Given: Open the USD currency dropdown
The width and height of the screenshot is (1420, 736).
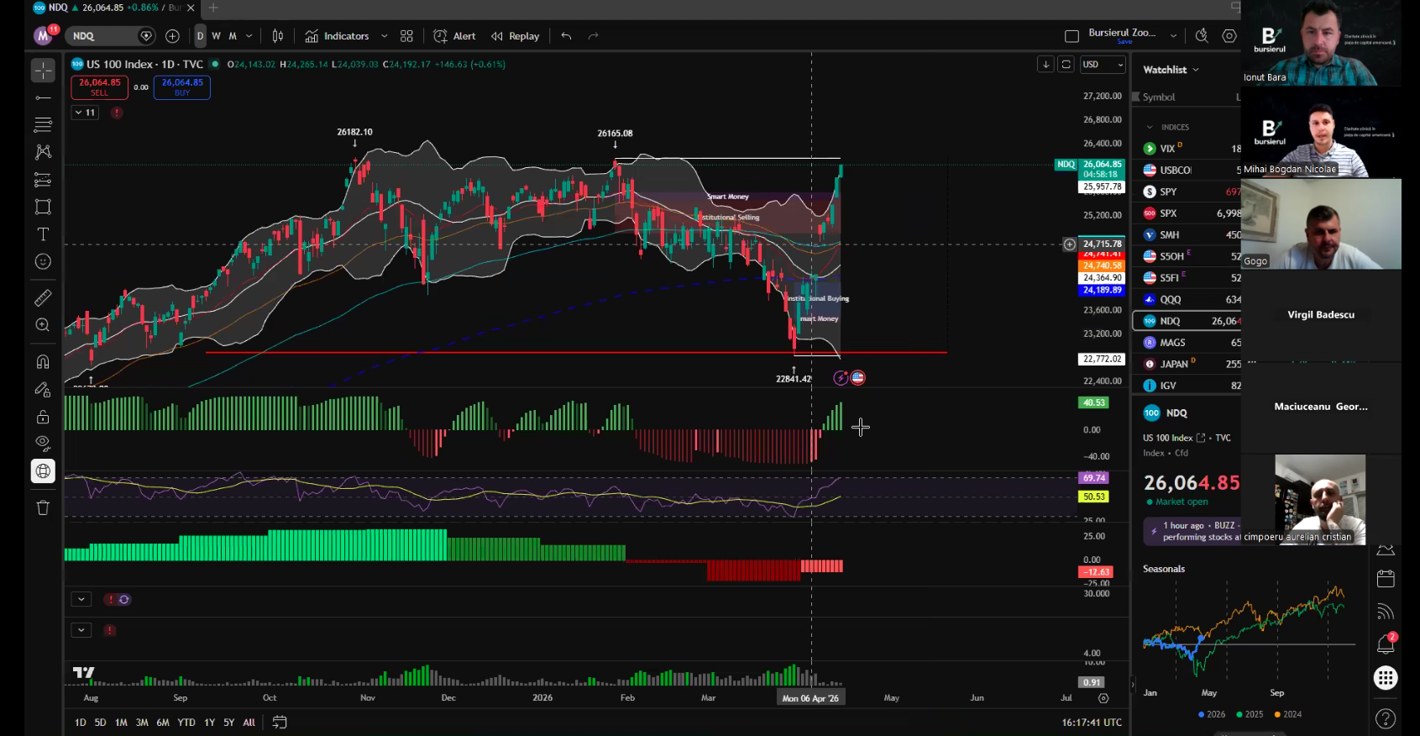Looking at the screenshot, I should pyautogui.click(x=1102, y=65).
